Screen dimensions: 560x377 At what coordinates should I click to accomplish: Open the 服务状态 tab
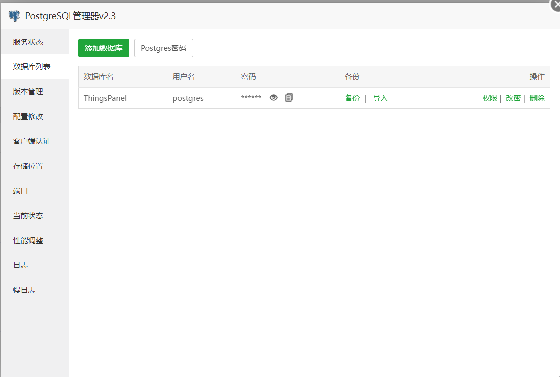[x=35, y=42]
